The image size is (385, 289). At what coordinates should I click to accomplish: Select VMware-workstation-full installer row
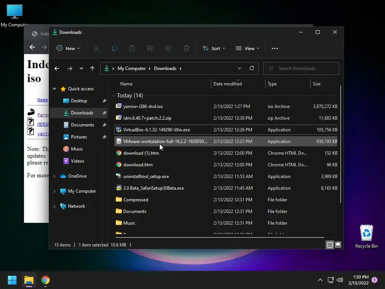[226, 141]
